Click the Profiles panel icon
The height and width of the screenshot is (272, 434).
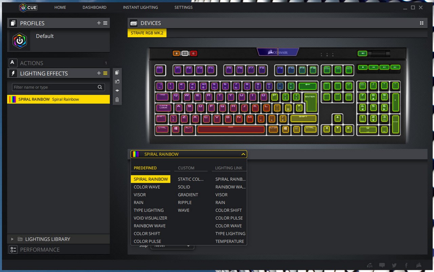13,23
